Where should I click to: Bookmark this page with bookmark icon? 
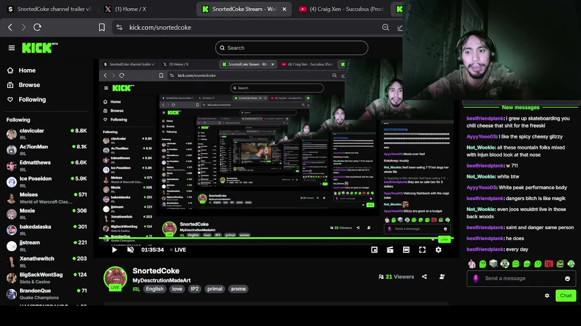102,27
